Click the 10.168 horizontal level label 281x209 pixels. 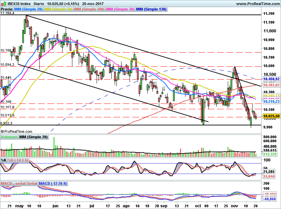click(x=6, y=101)
